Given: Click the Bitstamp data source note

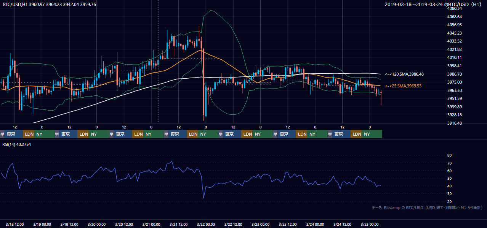Looking at the screenshot, I should 428,207.
